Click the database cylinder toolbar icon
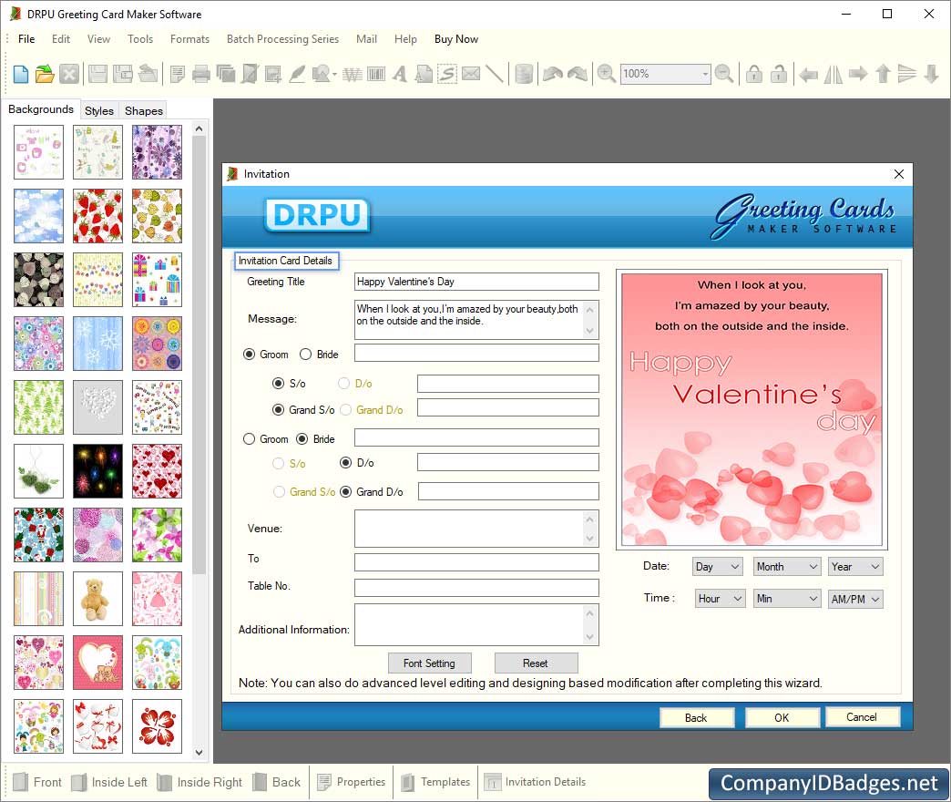 click(x=524, y=74)
